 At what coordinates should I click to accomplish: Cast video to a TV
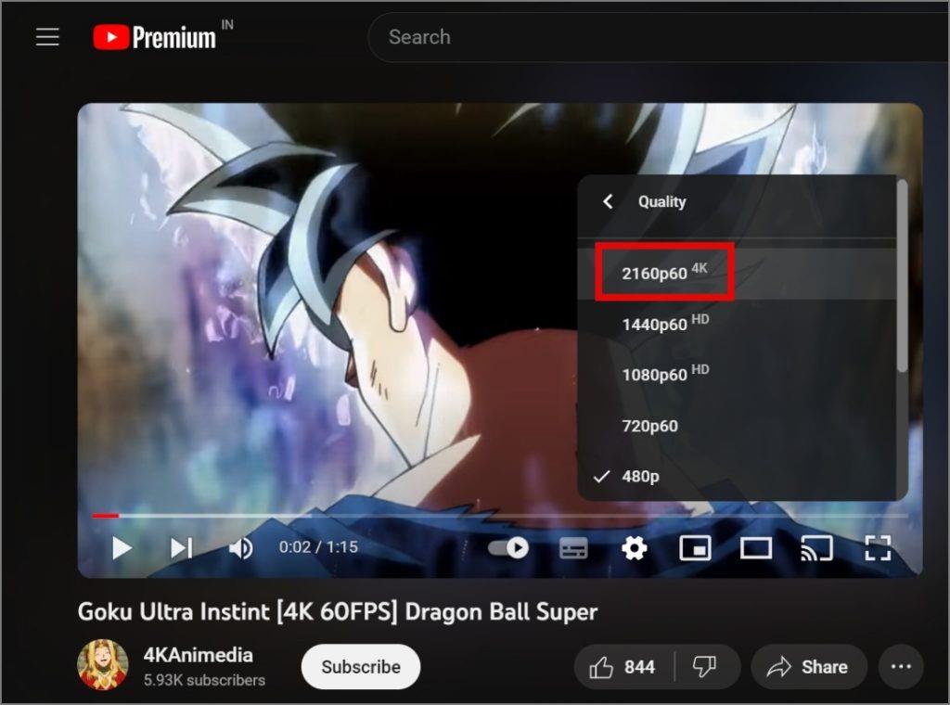coord(816,549)
